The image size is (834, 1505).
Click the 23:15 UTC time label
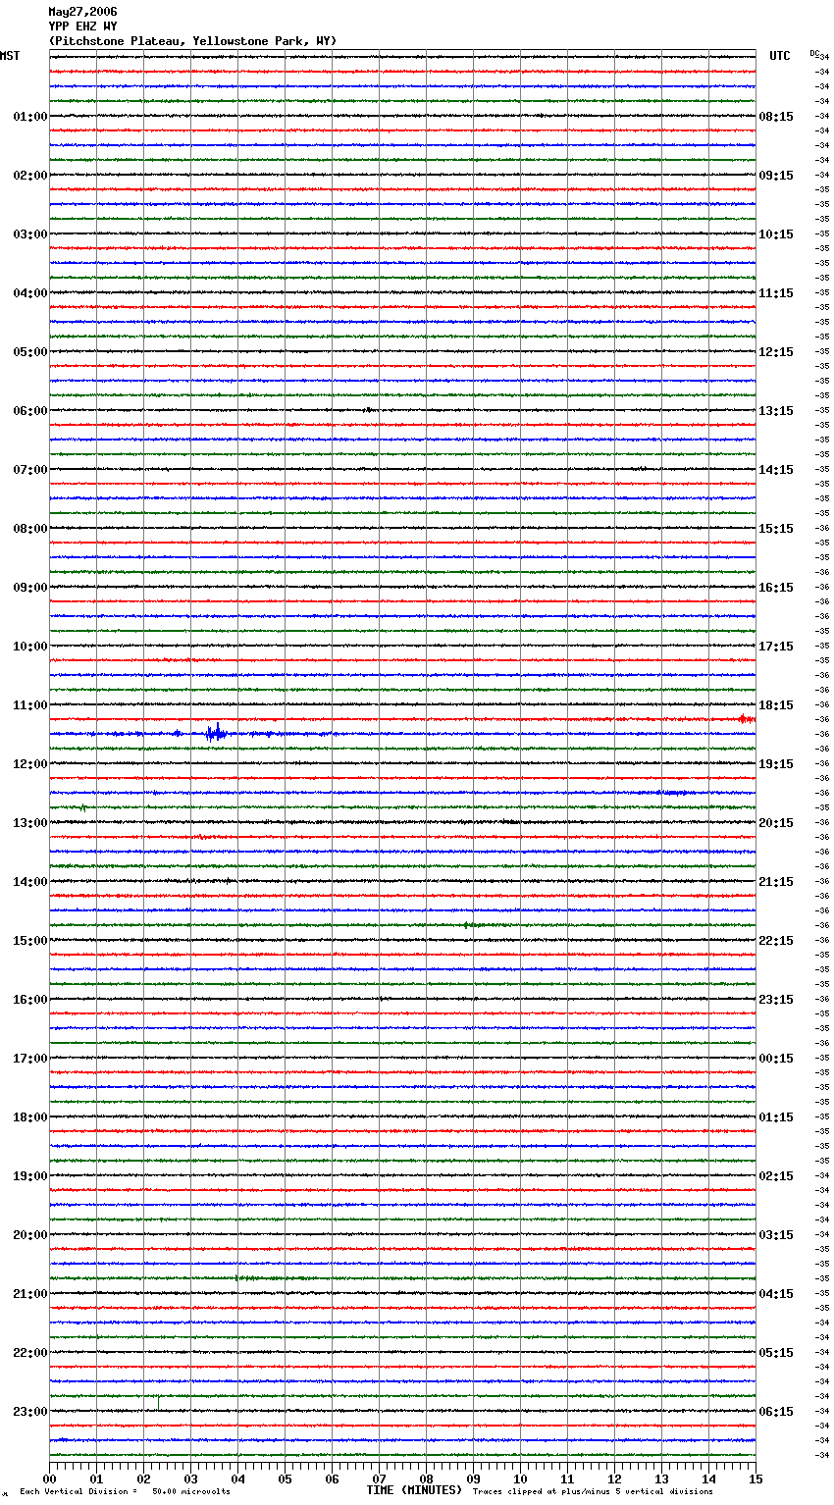tap(776, 1000)
